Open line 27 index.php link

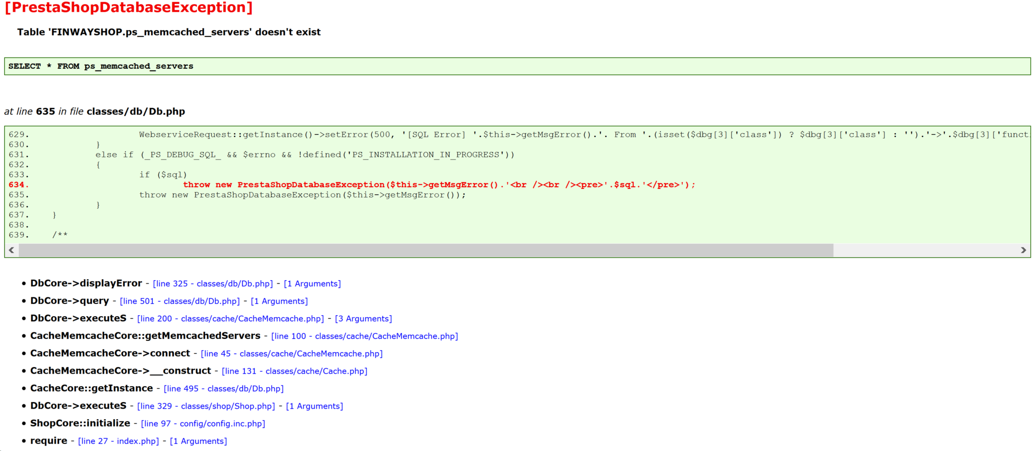[119, 441]
